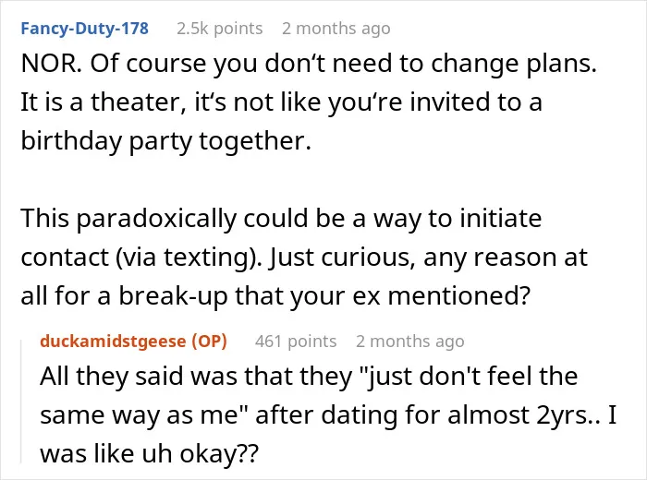Open Fancy-Duty-178's user profile
This screenshot has height=480, width=647.
(x=85, y=29)
